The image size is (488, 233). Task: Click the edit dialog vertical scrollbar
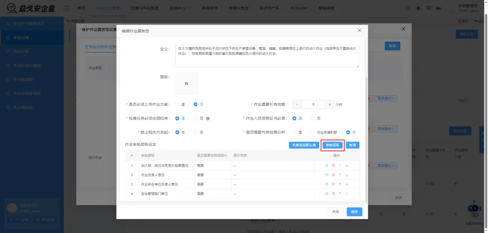(x=366, y=140)
